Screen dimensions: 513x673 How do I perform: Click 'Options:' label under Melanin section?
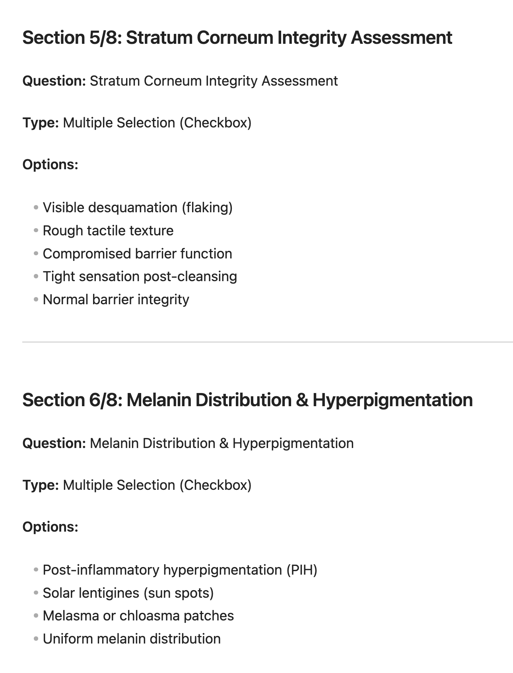(50, 527)
